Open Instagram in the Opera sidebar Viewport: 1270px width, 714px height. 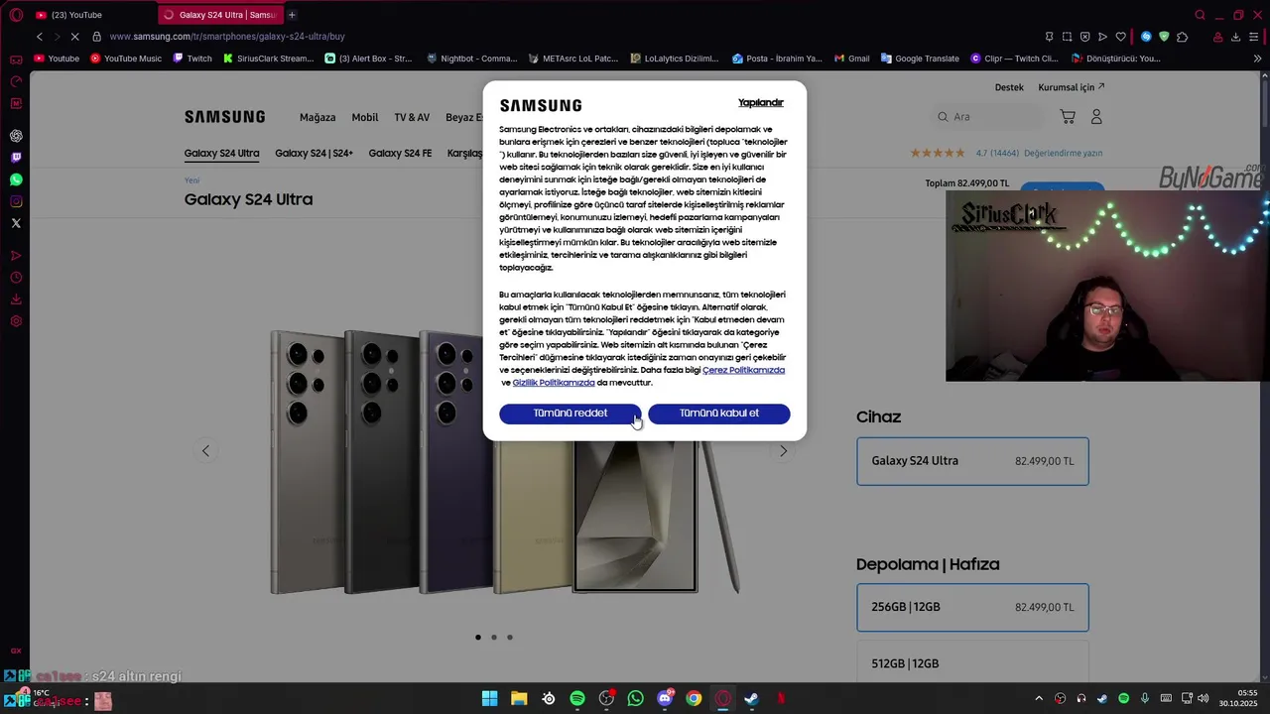[16, 201]
